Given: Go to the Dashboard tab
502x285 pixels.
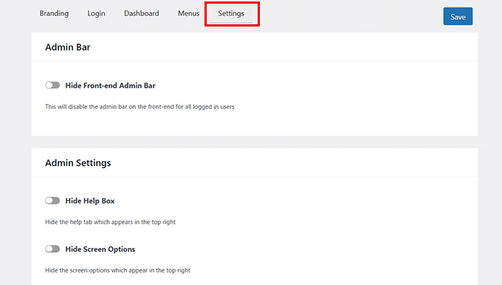Looking at the screenshot, I should coord(142,13).
